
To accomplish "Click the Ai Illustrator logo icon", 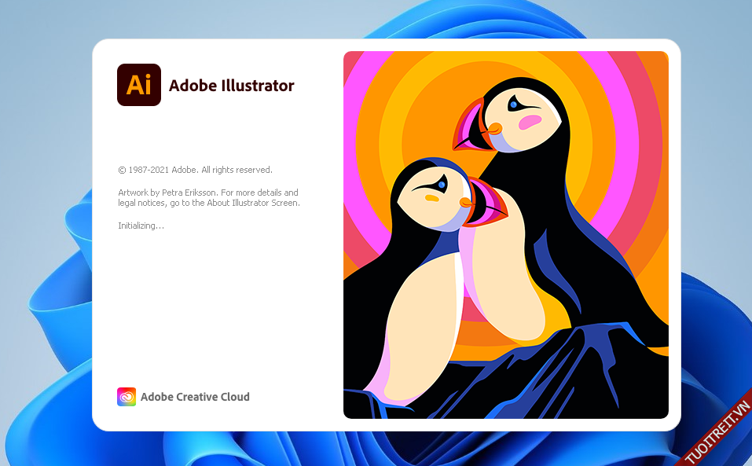I will [x=139, y=85].
